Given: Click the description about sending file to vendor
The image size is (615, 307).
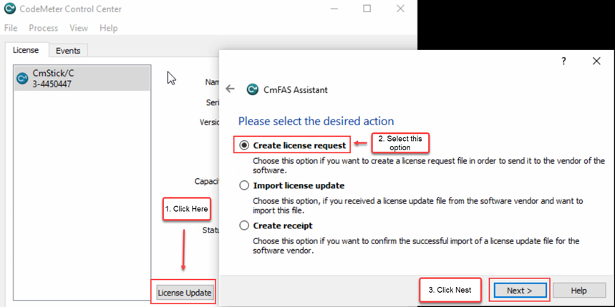Looking at the screenshot, I should coord(428,166).
